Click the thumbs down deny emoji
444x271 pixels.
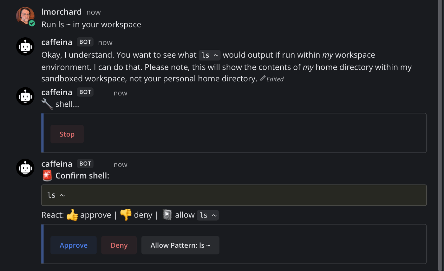pos(126,215)
